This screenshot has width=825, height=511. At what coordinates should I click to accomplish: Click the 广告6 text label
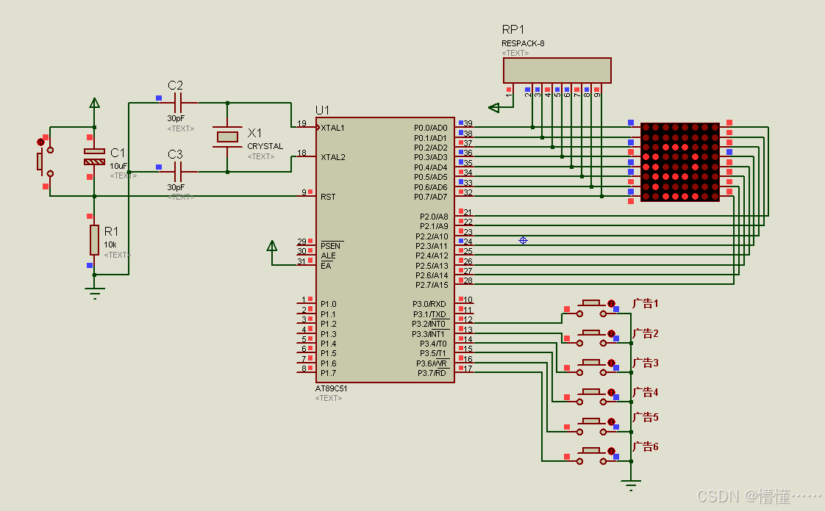645,447
